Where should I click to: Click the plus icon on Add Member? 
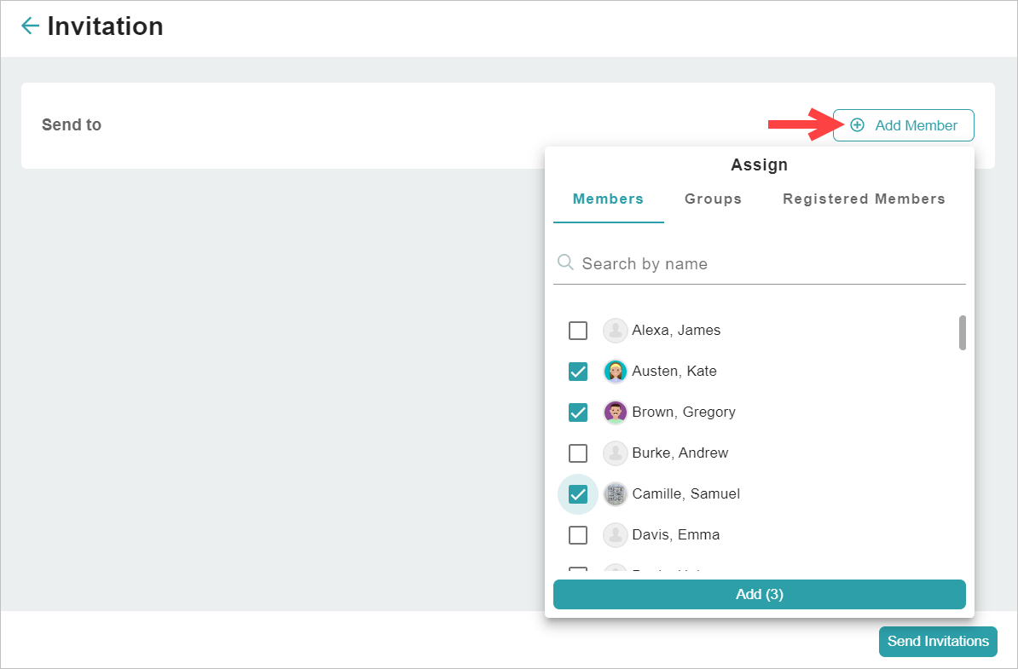tap(857, 125)
